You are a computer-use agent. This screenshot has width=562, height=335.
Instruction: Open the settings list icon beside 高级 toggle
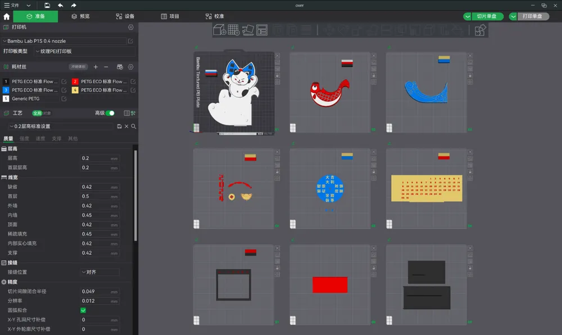pos(126,113)
